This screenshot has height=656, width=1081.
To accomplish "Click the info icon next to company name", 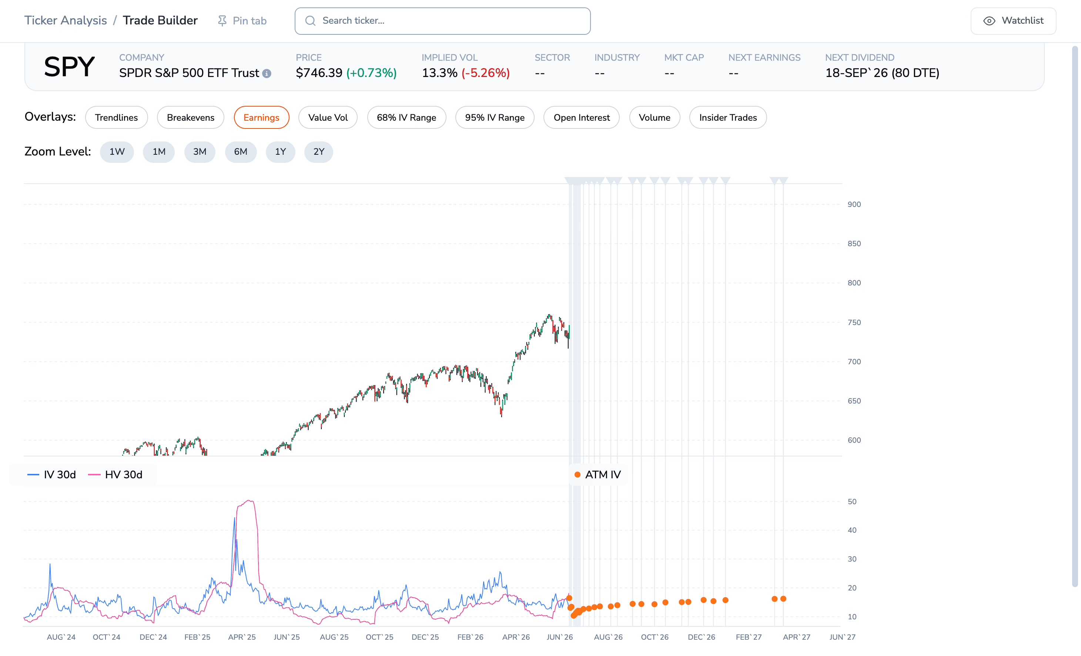I will click(x=267, y=73).
